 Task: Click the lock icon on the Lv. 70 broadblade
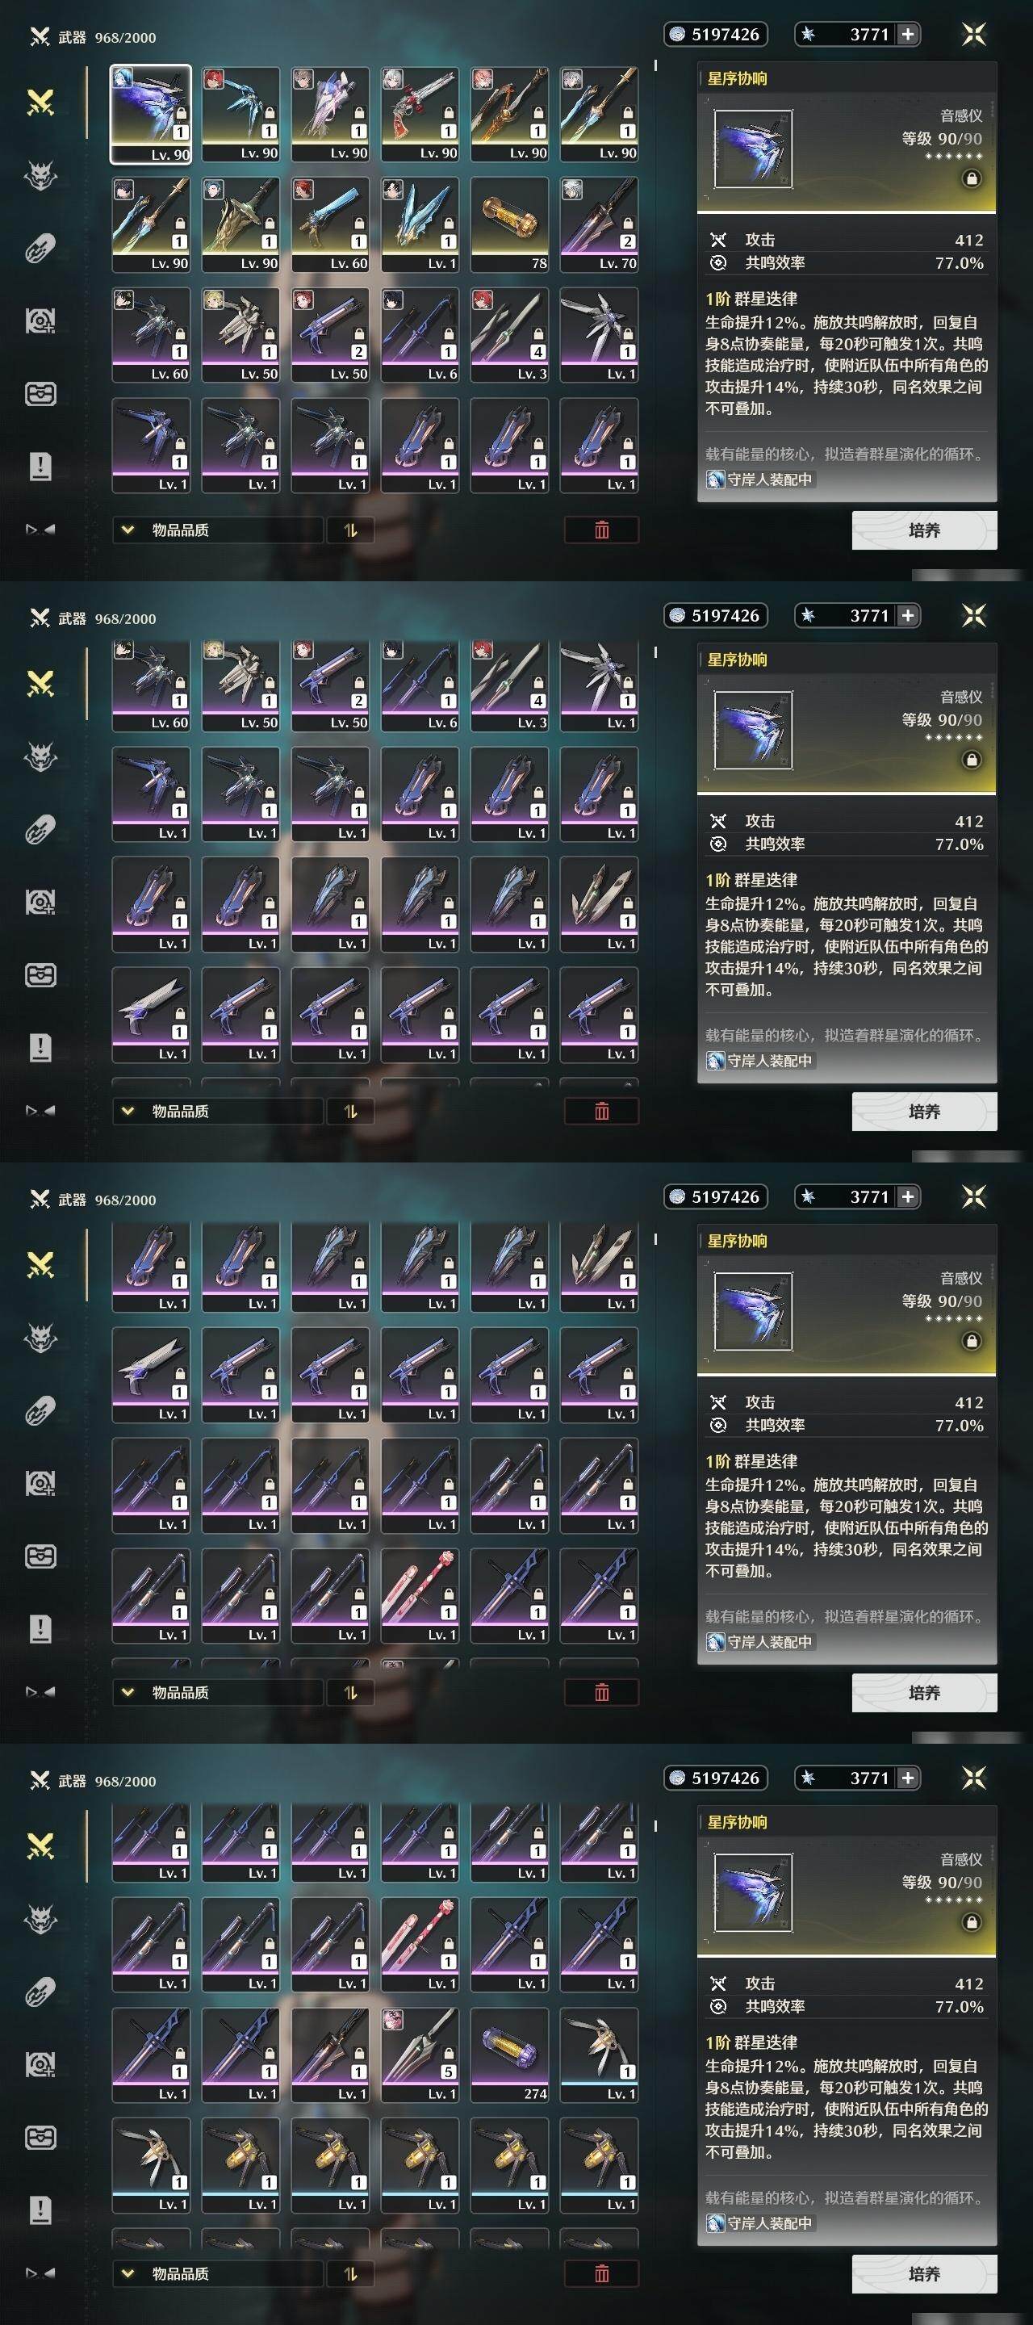(x=627, y=224)
